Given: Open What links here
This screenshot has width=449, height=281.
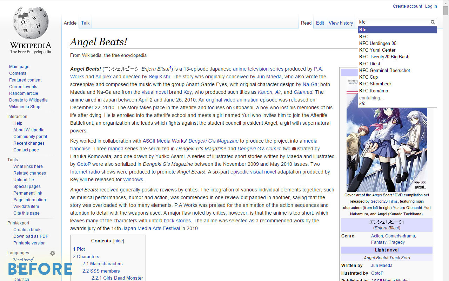Looking at the screenshot, I should (x=28, y=166).
